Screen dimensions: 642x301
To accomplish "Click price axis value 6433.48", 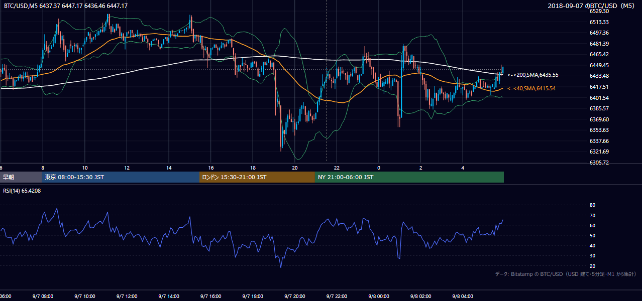I will coord(599,76).
